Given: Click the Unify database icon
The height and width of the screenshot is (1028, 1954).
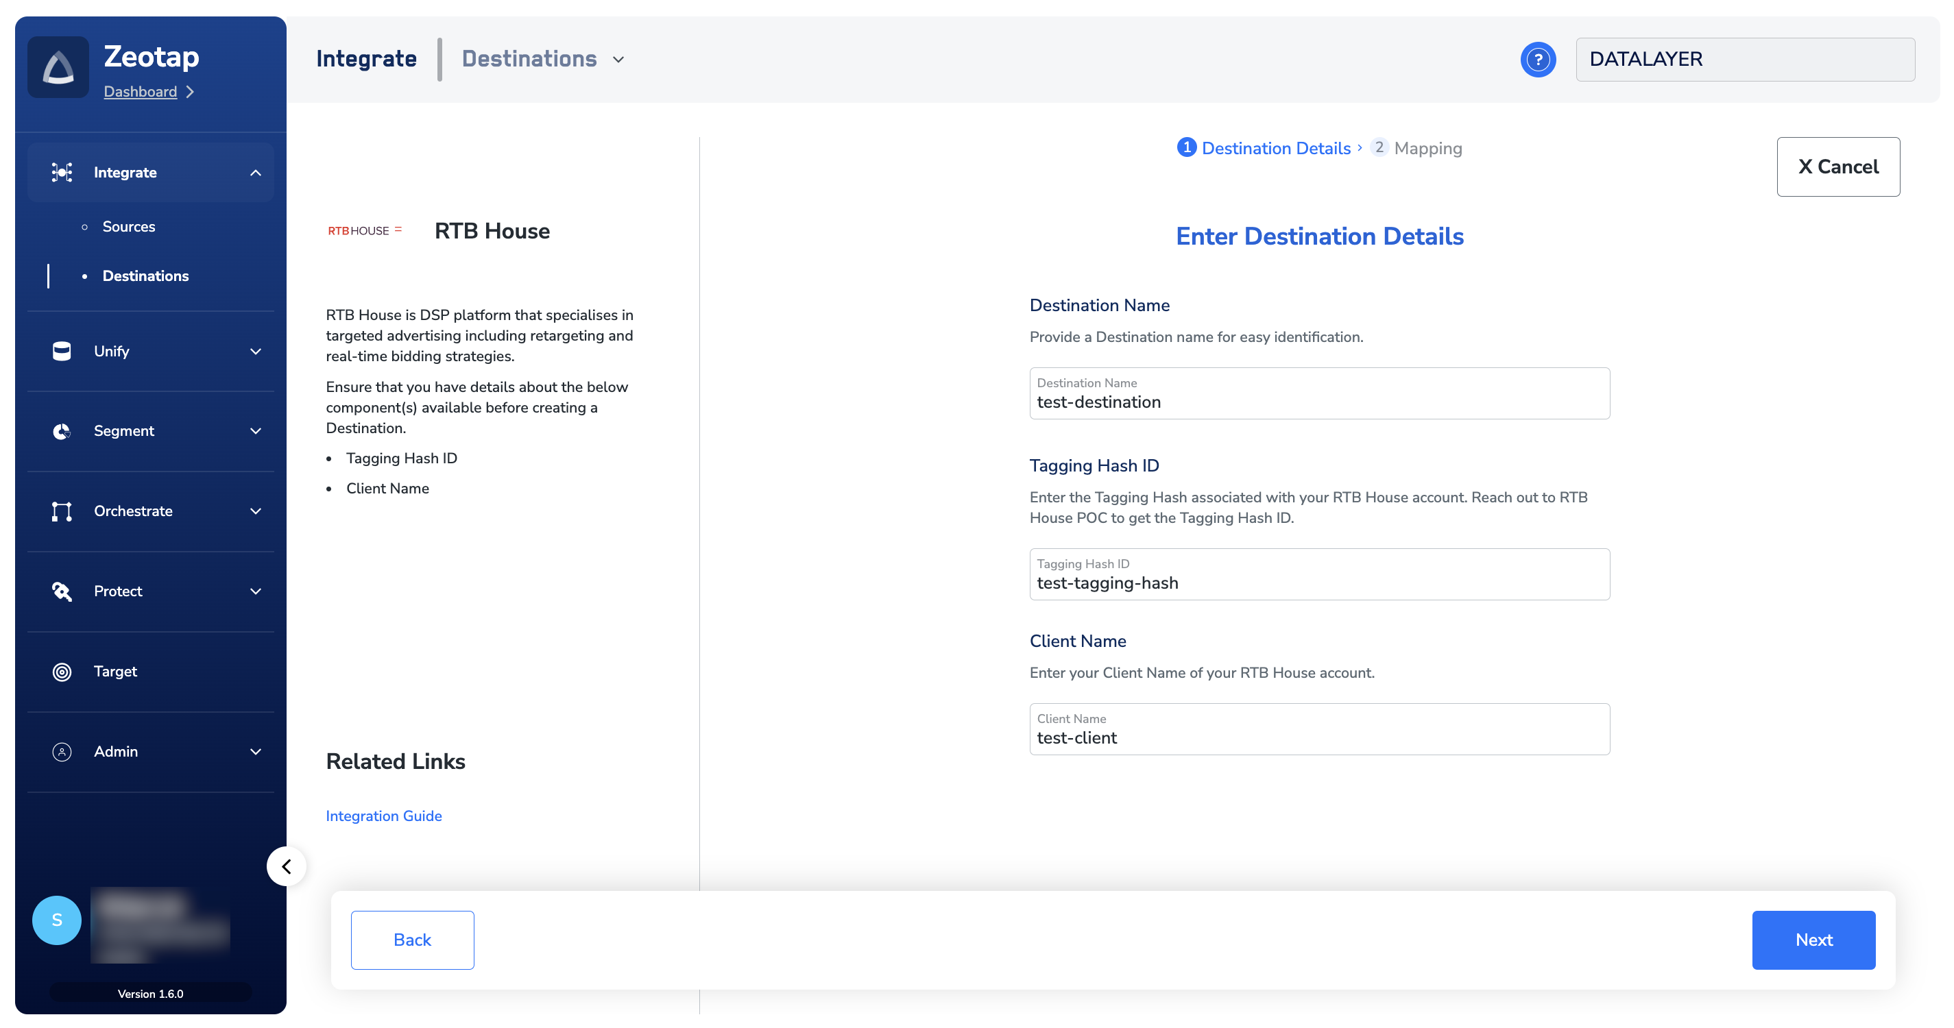Looking at the screenshot, I should pyautogui.click(x=62, y=351).
